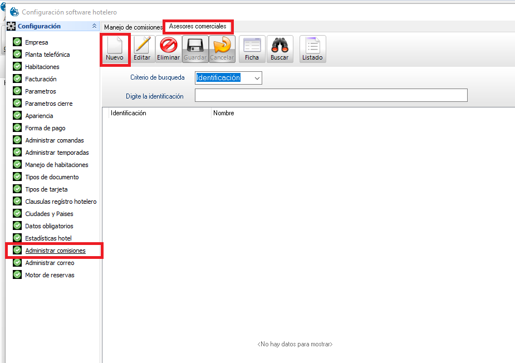The image size is (515, 363).
Task: Click the Editar pencil icon
Action: (142, 49)
